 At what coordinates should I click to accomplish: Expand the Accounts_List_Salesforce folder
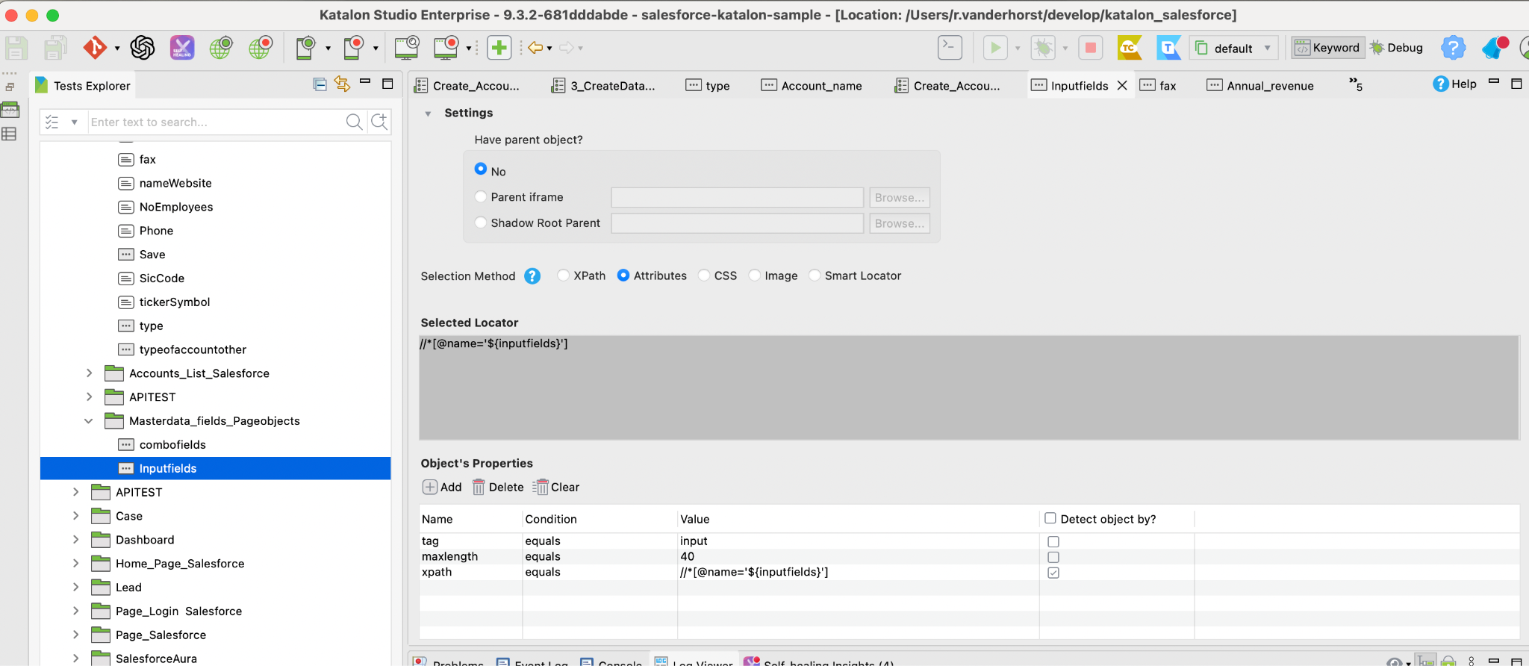pos(89,373)
